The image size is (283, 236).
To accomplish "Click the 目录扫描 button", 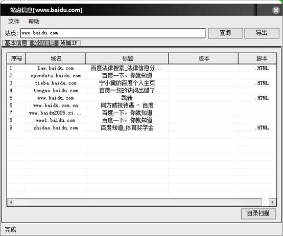I will [258, 213].
